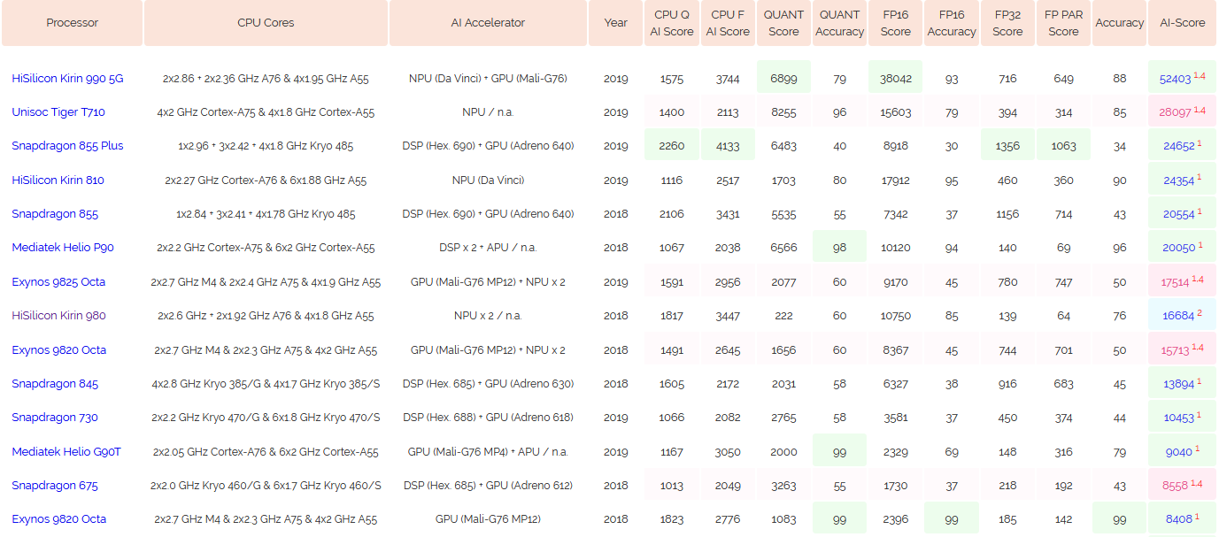Screen dimensions: 1219x537
Task: Open the HiSilicon Kirin 990 5G link
Action: point(67,79)
